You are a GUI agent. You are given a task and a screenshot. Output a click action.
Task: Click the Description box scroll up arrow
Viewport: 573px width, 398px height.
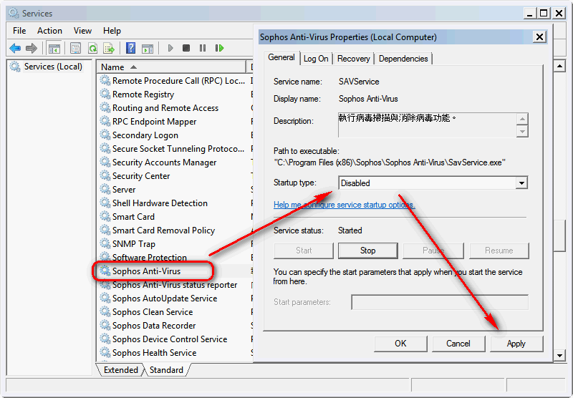pos(523,119)
